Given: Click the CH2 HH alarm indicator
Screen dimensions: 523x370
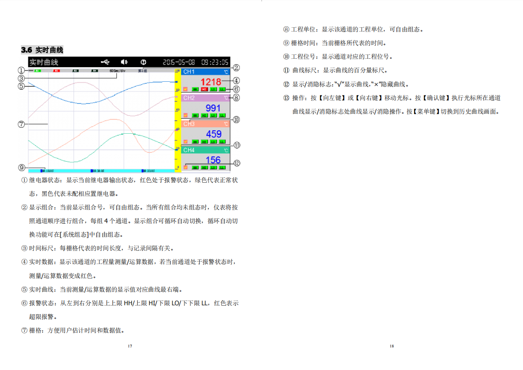Looking at the screenshot, I should click(195, 115).
